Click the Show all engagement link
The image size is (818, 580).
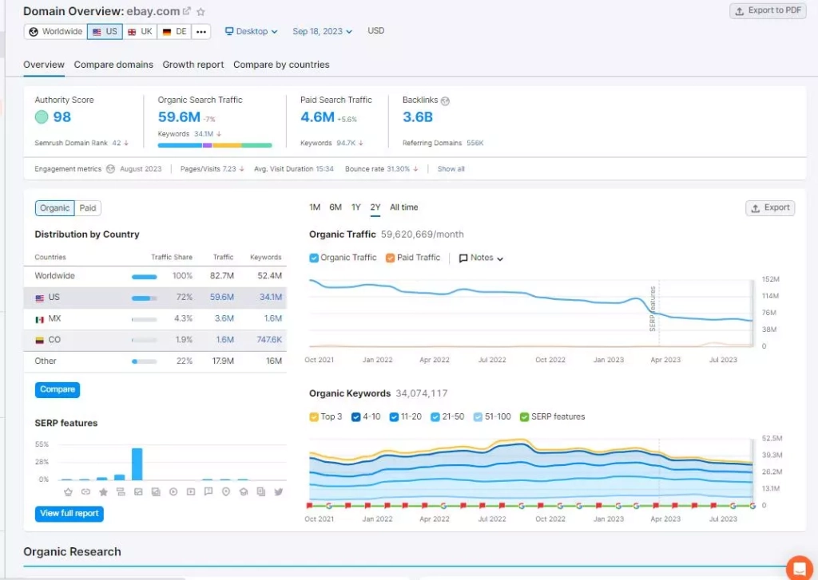click(x=451, y=169)
